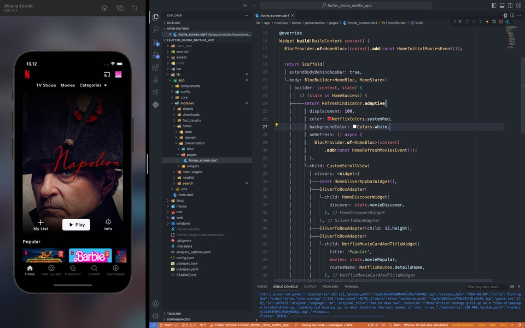
Task: Toggle the panel layout visibility
Action: pos(502,5)
